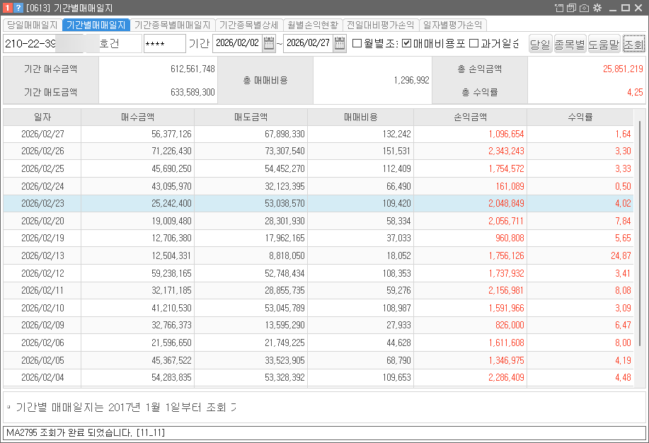Open the start date calendar picker
649x443 pixels.
[x=269, y=44]
